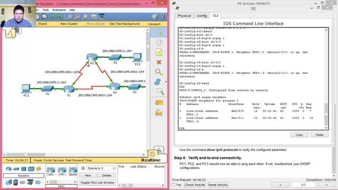Click Toggle PDU List Window button

pos(97,183)
